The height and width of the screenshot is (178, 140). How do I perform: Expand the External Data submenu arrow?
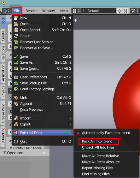point(71,133)
